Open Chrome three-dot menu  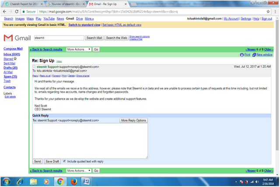point(275,12)
